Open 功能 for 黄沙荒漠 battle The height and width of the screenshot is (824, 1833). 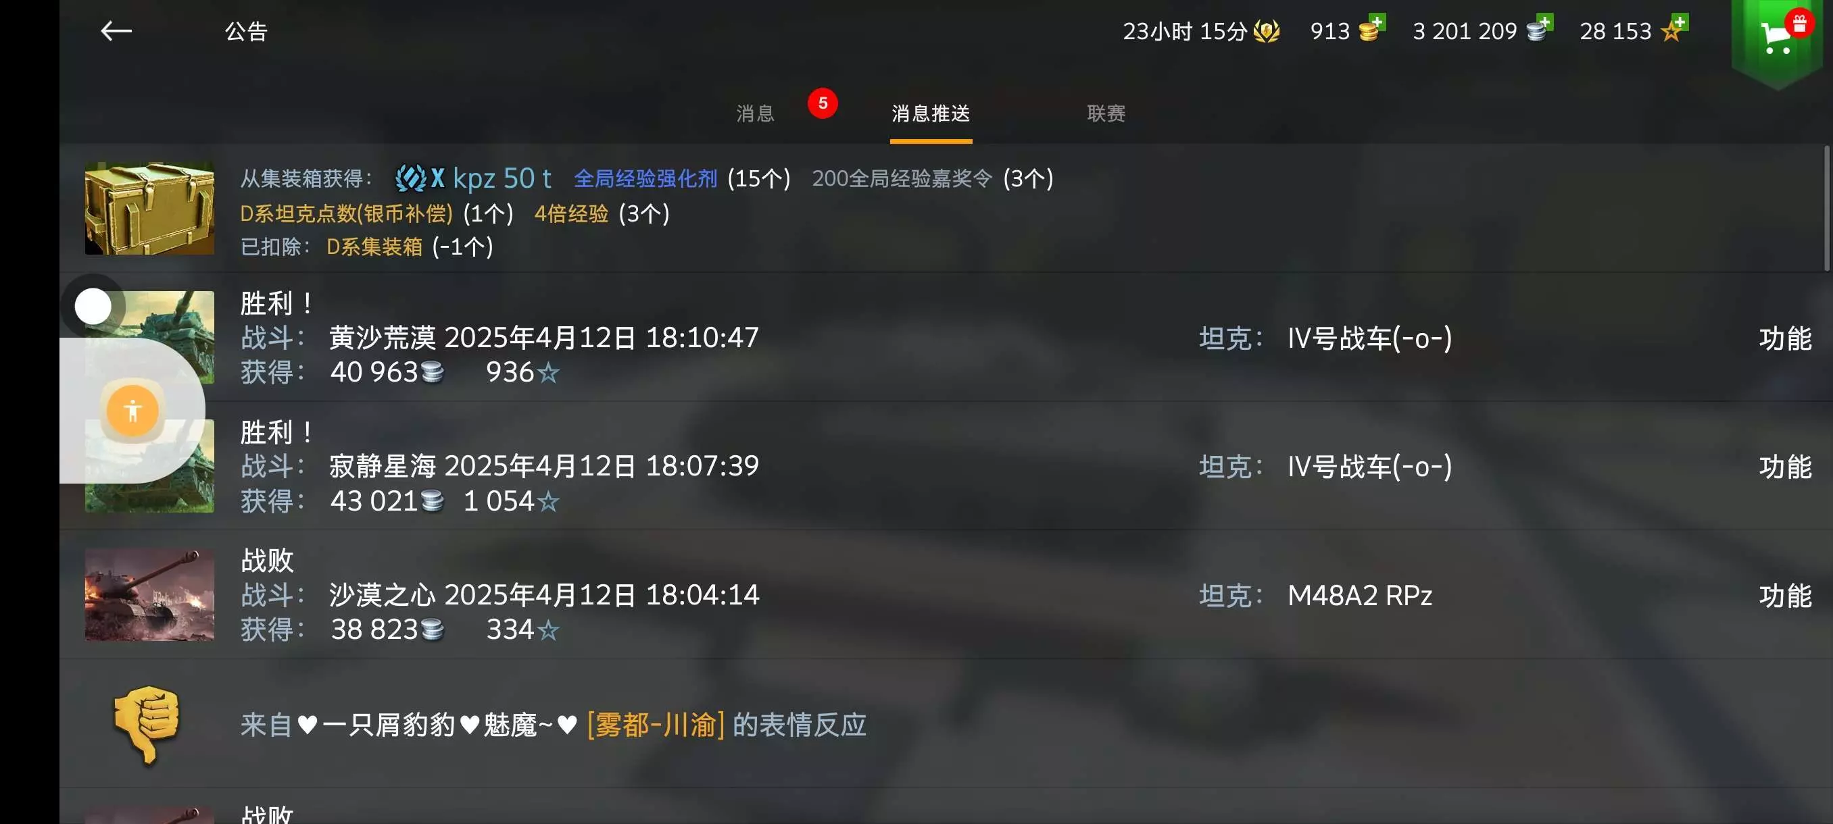coord(1785,338)
